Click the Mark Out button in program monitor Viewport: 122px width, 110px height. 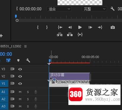click(x=47, y=27)
